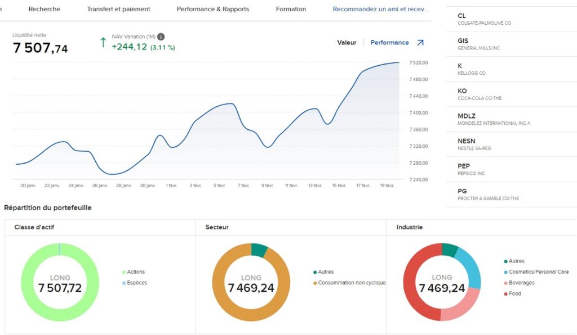Open the Performance & Rapports menu
The image size is (577, 335).
click(213, 9)
